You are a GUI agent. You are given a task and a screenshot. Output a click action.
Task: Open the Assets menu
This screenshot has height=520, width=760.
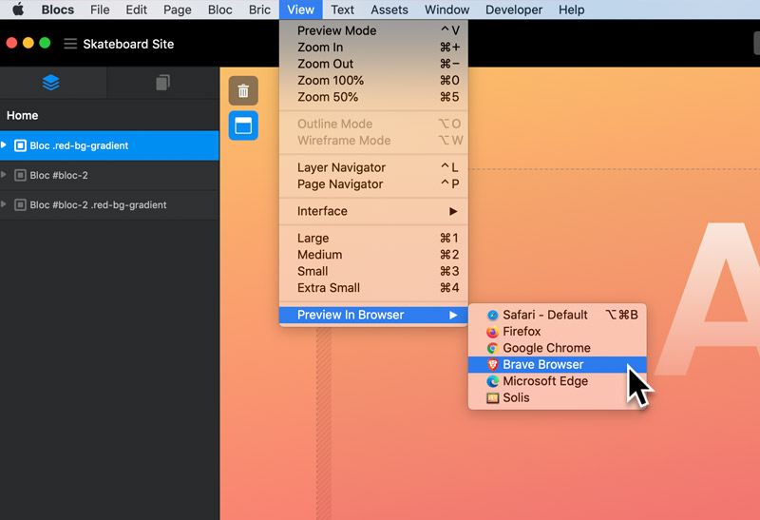pos(389,10)
